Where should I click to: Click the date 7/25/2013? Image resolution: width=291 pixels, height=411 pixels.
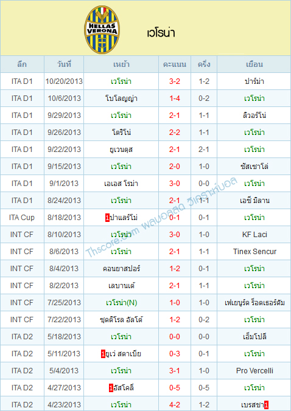[64, 303]
